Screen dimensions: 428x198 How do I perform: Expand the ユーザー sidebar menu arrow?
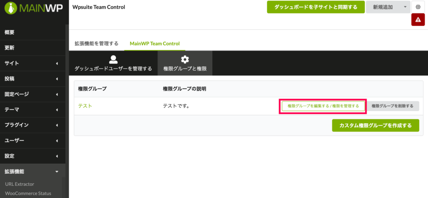(x=57, y=141)
